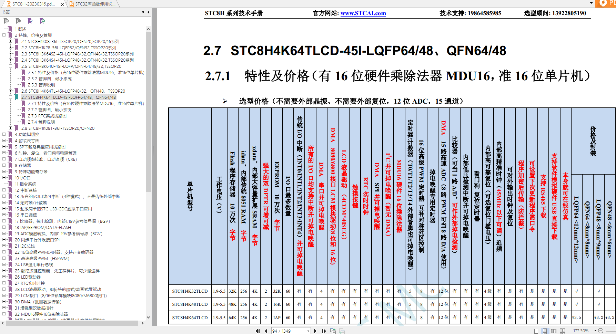Click the '¥3.5' price cell
The image size is (616, 334).
[577, 317]
